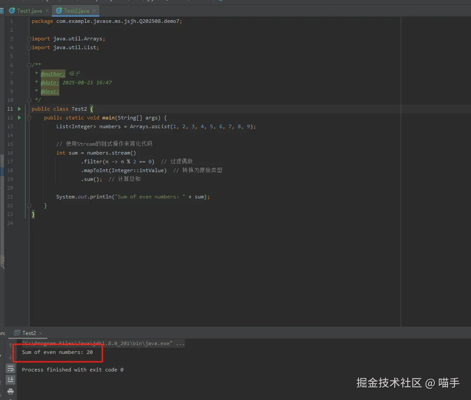Viewport: 471px width, 400px height.
Task: Run the Test2 class from gutter arrow
Action: pos(19,109)
